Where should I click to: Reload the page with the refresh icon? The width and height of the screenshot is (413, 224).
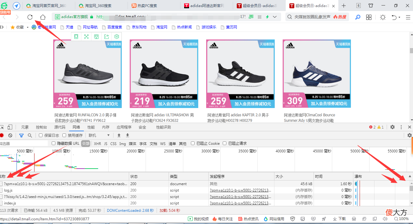point(30,17)
